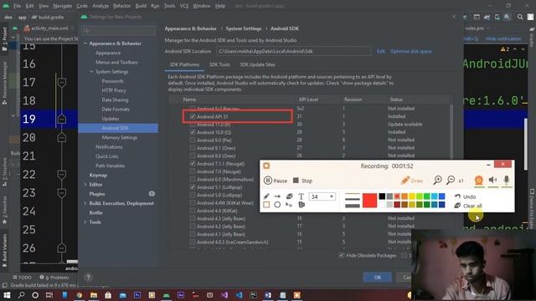Check the Android 6.0 (Marshmallow) checkbox
The image size is (536, 301).
pyautogui.click(x=193, y=179)
